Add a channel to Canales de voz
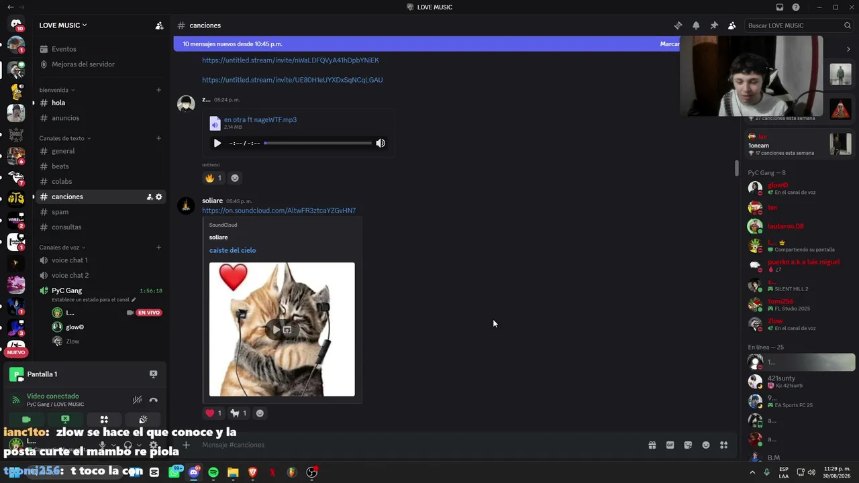This screenshot has width=859, height=483. click(159, 248)
